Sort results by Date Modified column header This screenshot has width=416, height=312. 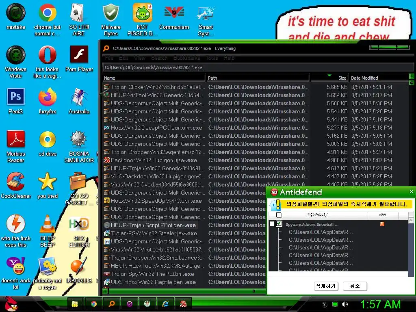click(379, 78)
